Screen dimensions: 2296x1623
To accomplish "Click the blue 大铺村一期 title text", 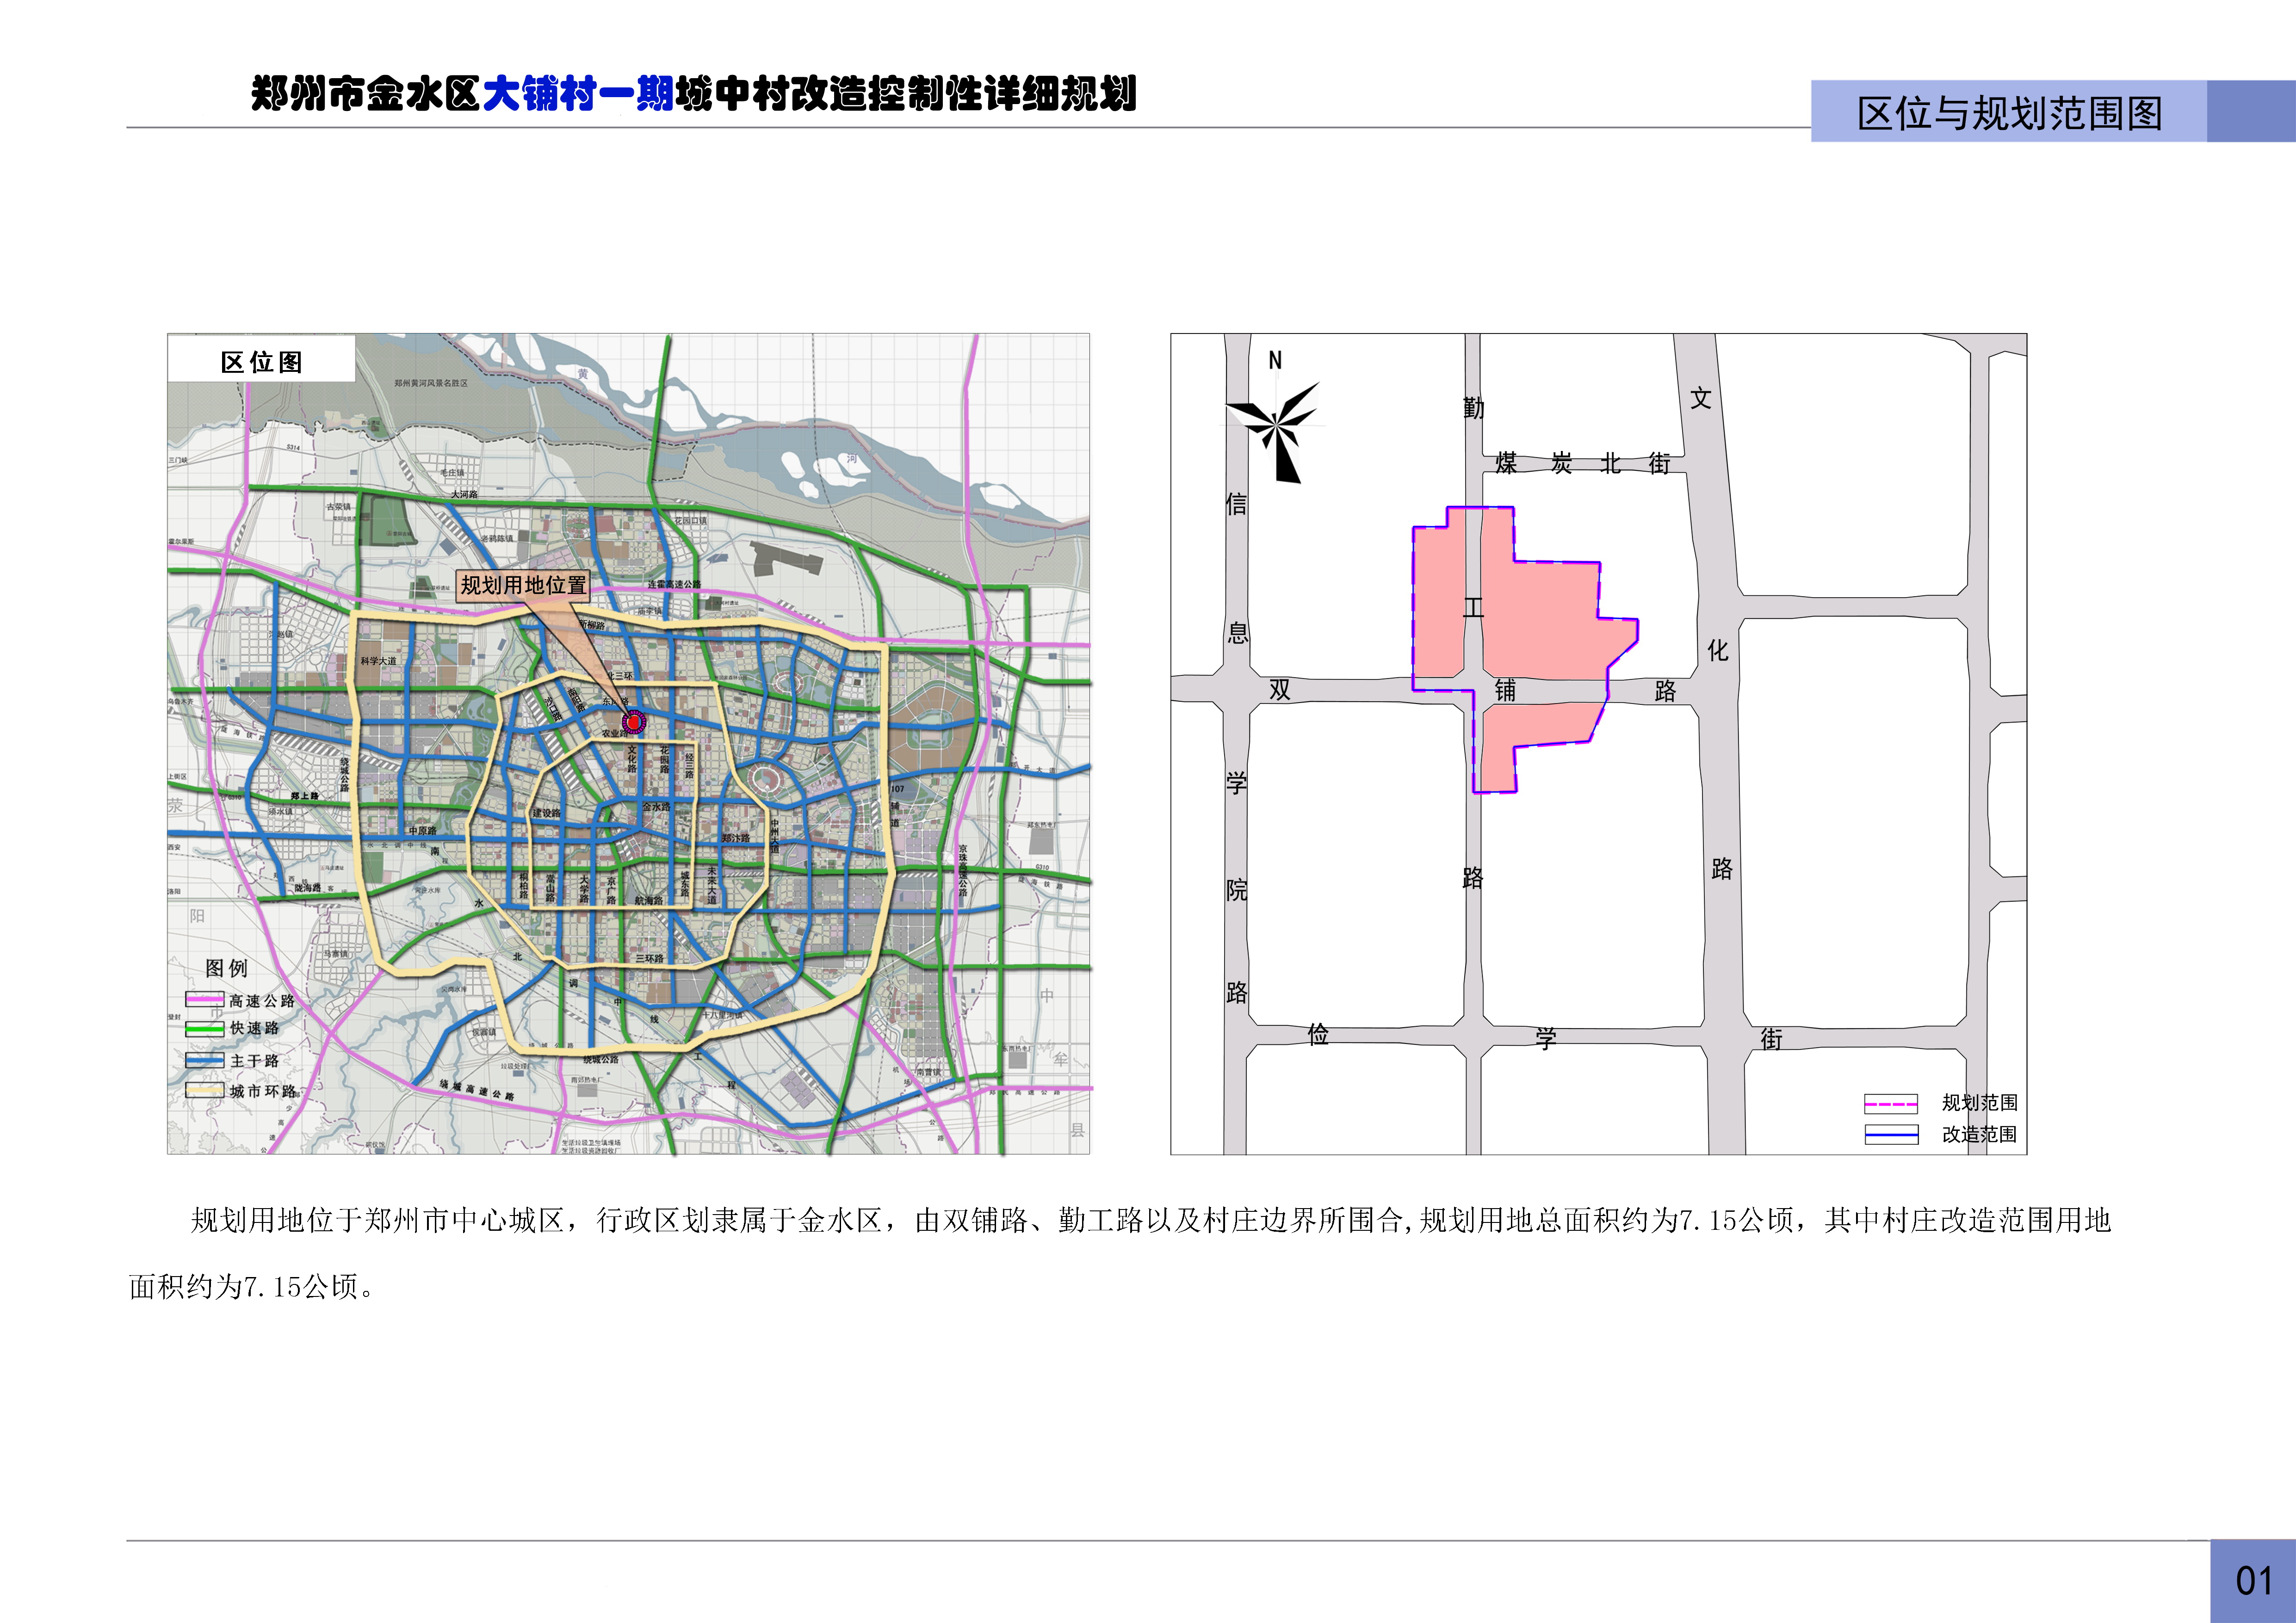I will pos(578,94).
